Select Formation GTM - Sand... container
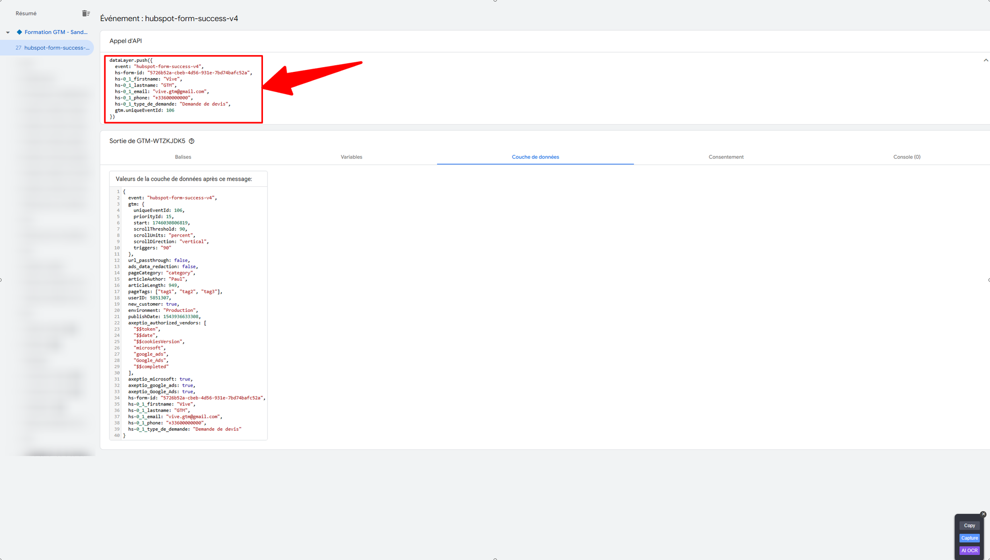Image resolution: width=990 pixels, height=560 pixels. [56, 32]
